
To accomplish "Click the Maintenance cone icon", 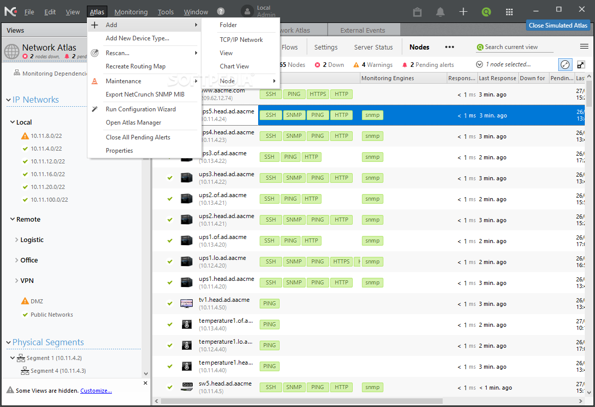I will tap(95, 81).
